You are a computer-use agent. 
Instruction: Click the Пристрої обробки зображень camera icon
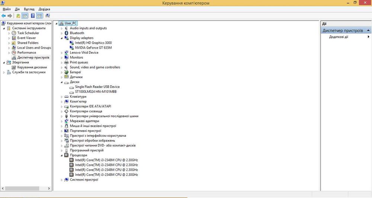tap(67, 141)
